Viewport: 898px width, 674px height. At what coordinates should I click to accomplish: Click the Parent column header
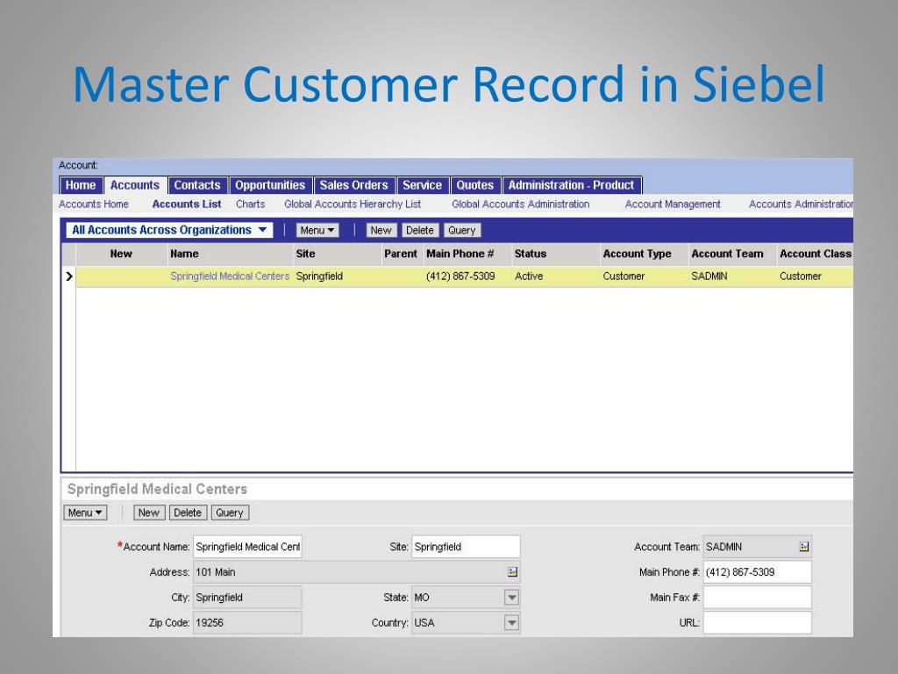pyautogui.click(x=401, y=254)
